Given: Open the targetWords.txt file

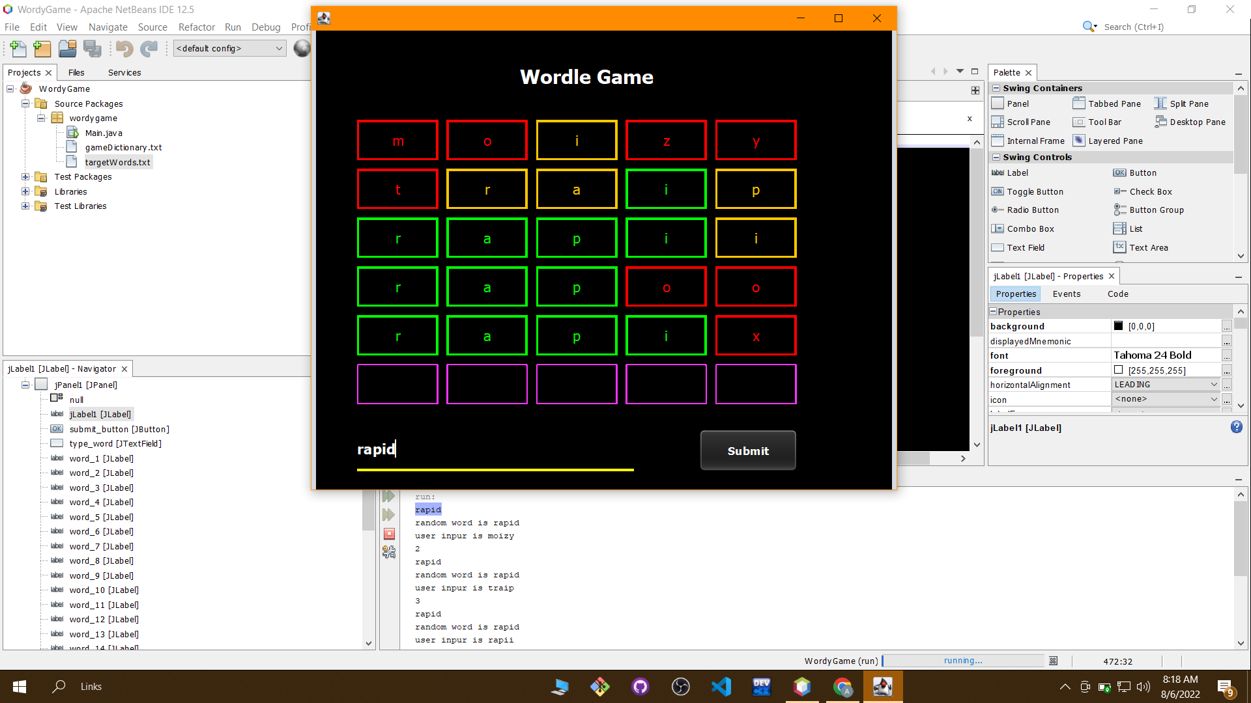Looking at the screenshot, I should (x=117, y=162).
